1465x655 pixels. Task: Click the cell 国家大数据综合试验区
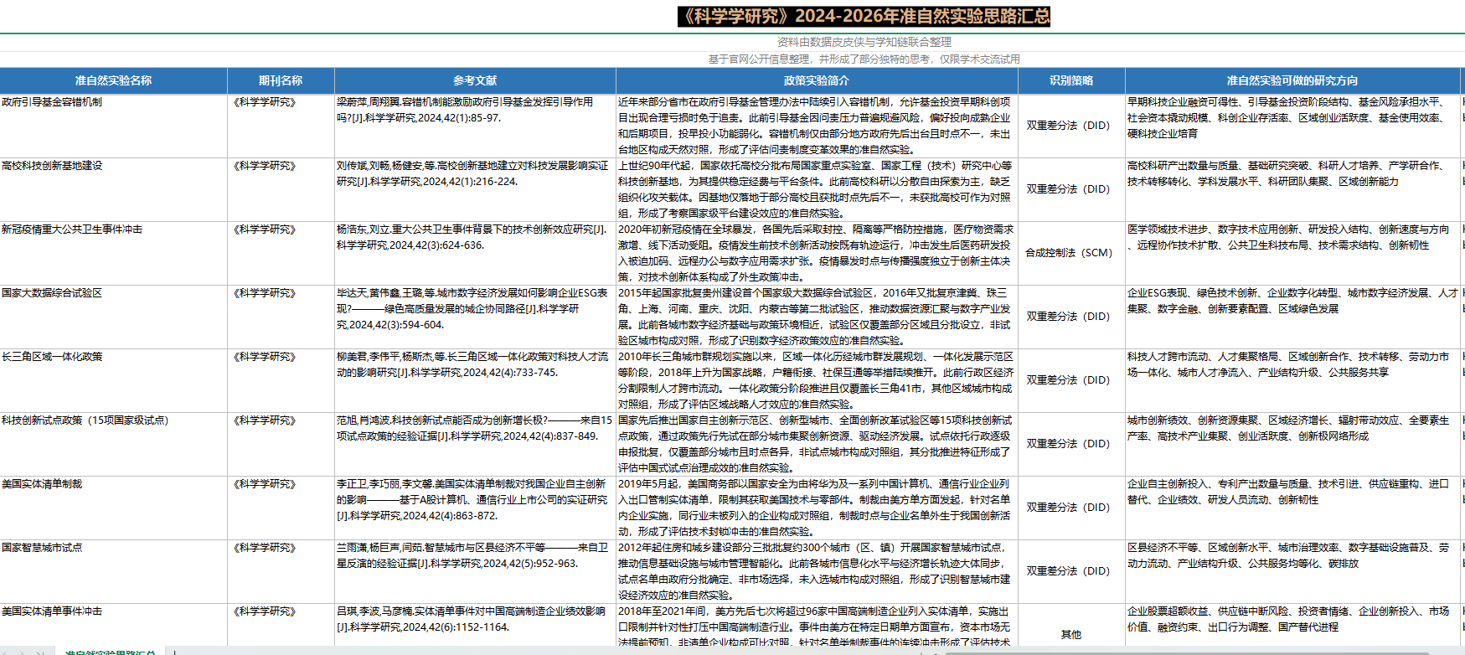[x=113, y=317]
